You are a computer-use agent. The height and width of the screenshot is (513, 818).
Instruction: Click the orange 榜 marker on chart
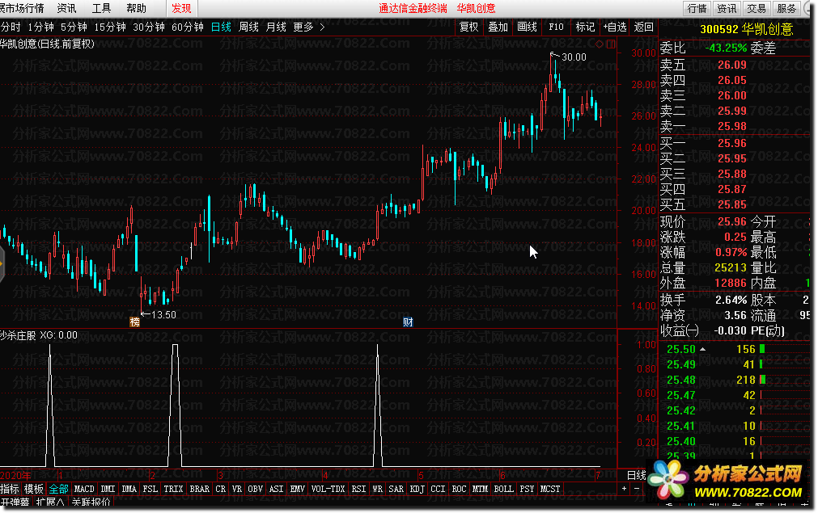pyautogui.click(x=134, y=322)
